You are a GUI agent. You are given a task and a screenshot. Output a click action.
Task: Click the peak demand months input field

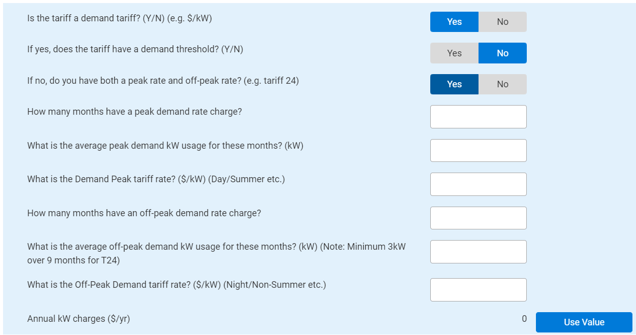(478, 117)
